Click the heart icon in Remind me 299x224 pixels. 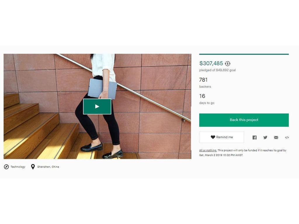(213, 137)
